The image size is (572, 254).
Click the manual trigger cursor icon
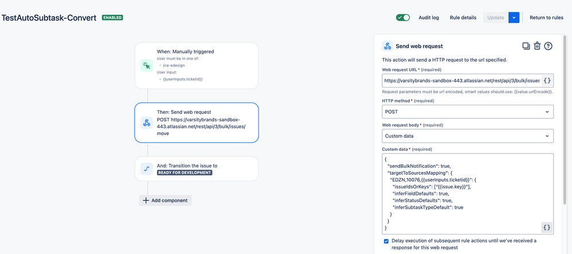(x=147, y=65)
